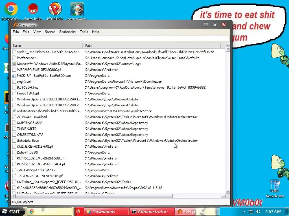Open the Help menu
This screenshot has height=216, width=289.
pyautogui.click(x=95, y=32)
